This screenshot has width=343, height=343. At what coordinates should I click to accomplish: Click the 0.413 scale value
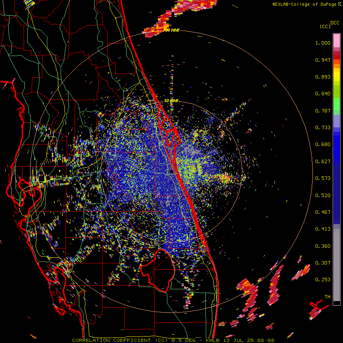pyautogui.click(x=323, y=229)
